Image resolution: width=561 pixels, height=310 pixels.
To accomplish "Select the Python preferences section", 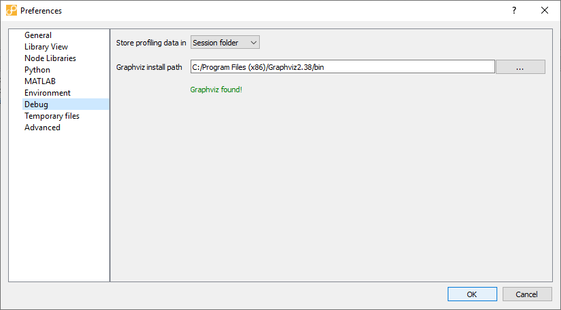I will [37, 70].
